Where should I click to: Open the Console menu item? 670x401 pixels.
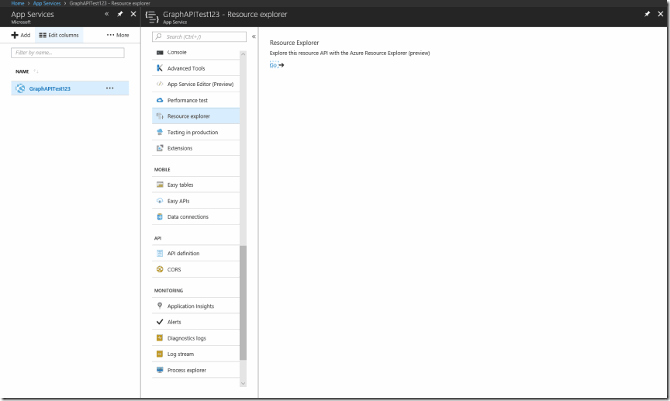tap(195, 53)
